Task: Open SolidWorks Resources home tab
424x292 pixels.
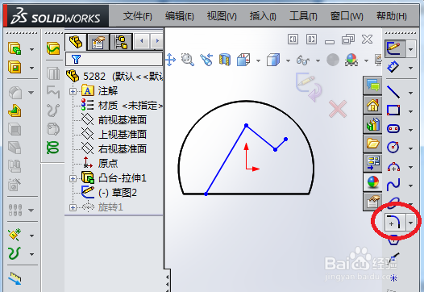Action: [372, 105]
